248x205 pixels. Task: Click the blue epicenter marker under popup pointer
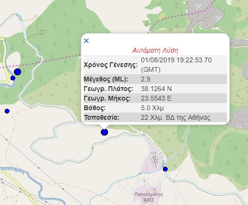point(105,132)
